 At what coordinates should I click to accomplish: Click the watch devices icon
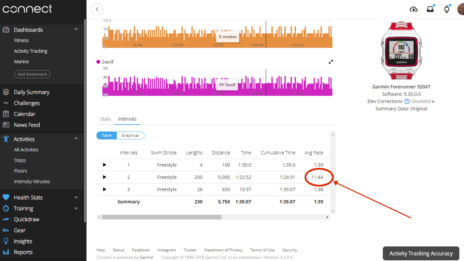click(447, 9)
